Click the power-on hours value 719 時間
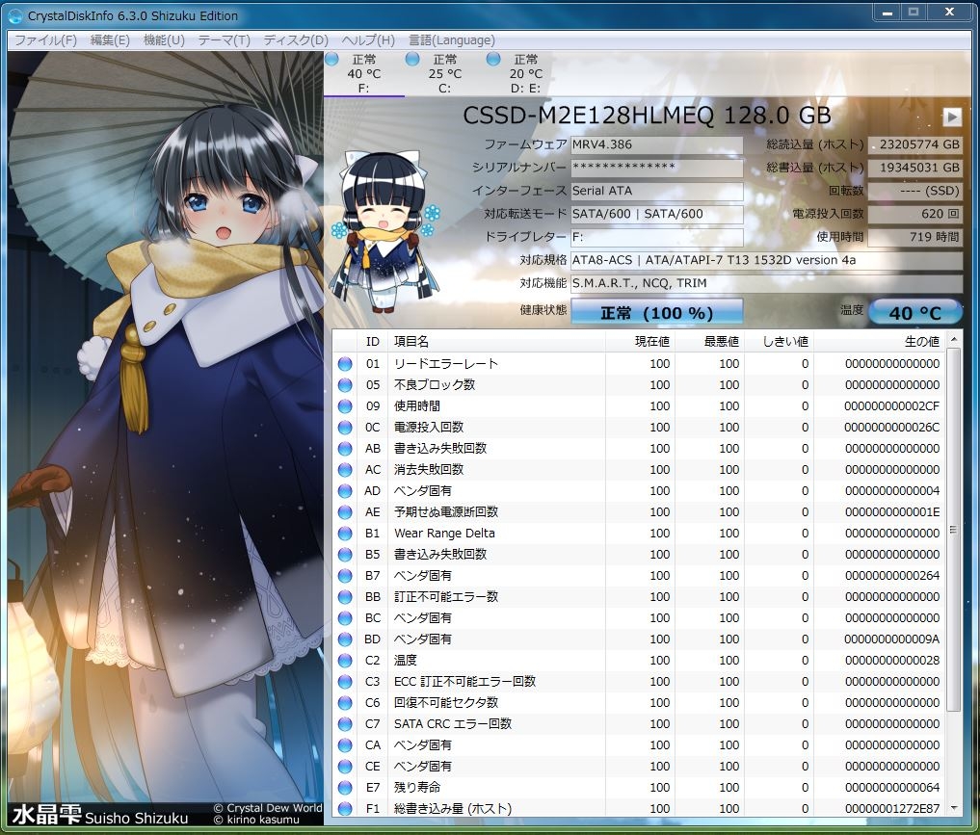The image size is (980, 835). [x=915, y=237]
